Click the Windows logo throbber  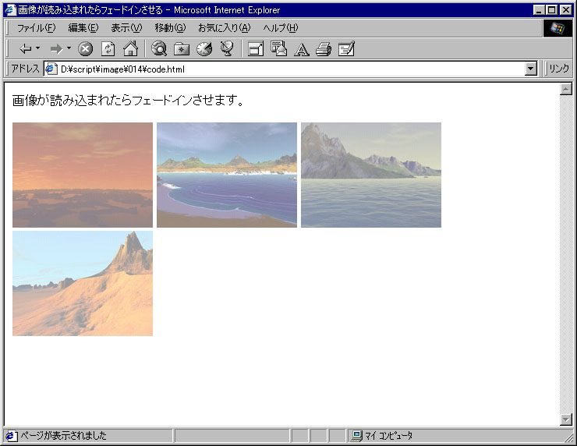558,28
